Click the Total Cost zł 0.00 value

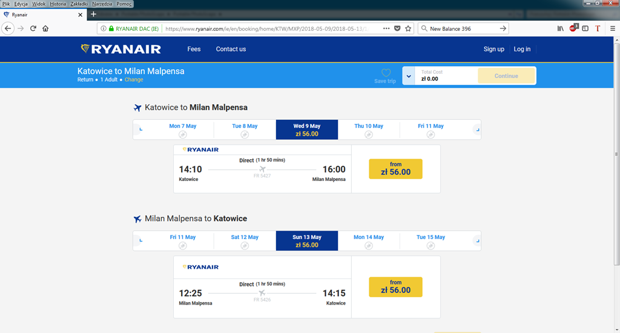[429, 79]
